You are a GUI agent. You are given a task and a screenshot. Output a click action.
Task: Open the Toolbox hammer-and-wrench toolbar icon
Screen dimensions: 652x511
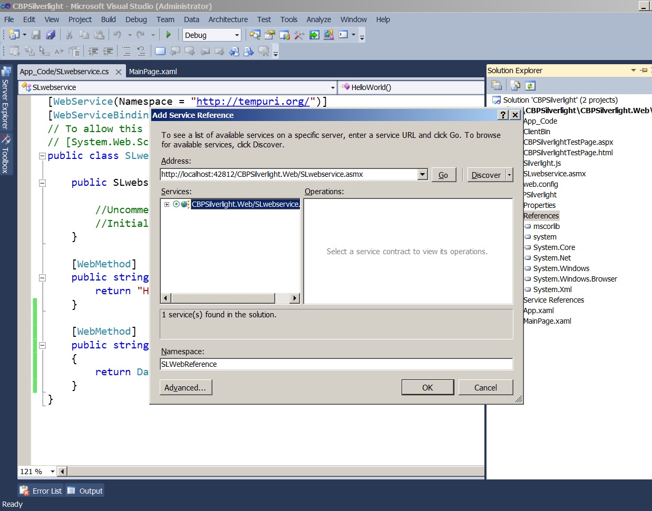(x=299, y=35)
